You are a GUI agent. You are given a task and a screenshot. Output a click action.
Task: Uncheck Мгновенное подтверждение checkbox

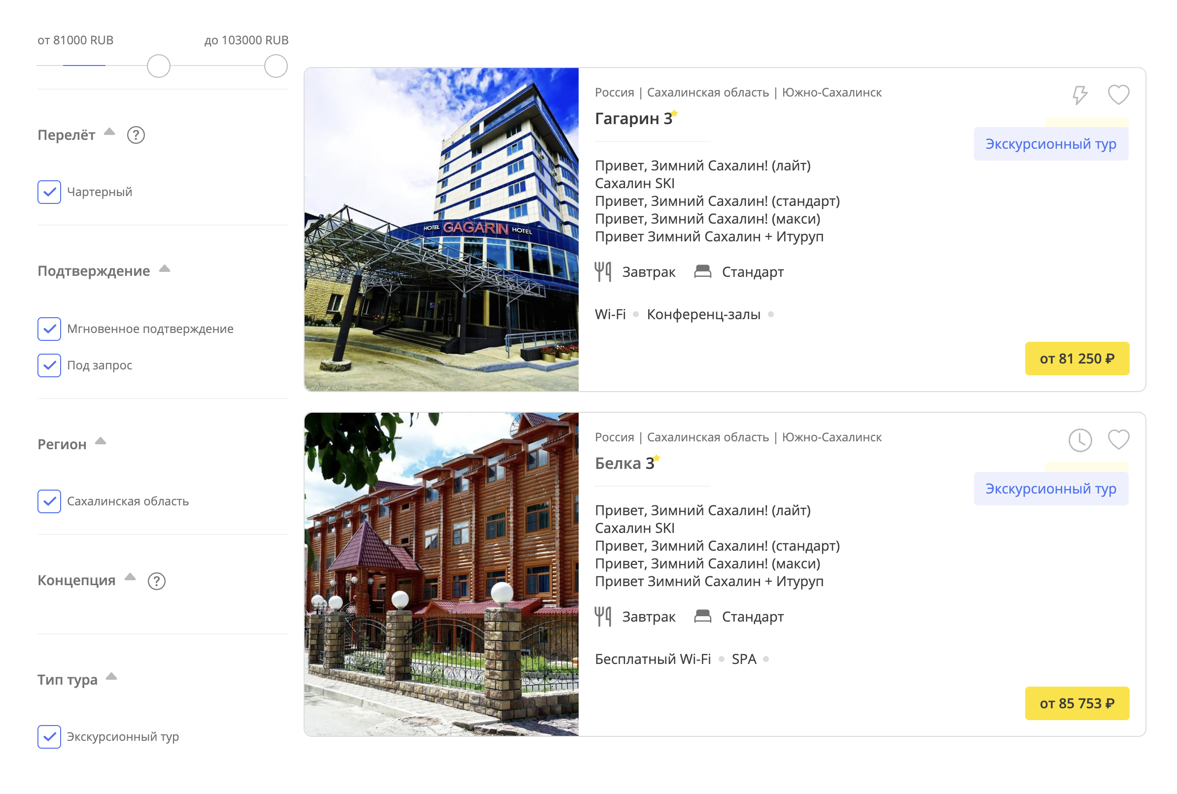pyautogui.click(x=49, y=329)
